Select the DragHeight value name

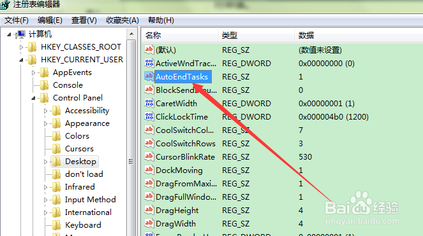click(x=177, y=211)
